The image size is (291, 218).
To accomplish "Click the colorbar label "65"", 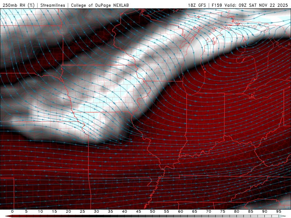I will (x=195, y=211).
